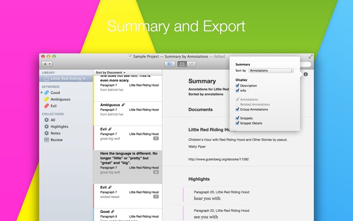Select the Evil 'wicked beast' annotation
The height and width of the screenshot is (221, 353).
click(x=128, y=196)
